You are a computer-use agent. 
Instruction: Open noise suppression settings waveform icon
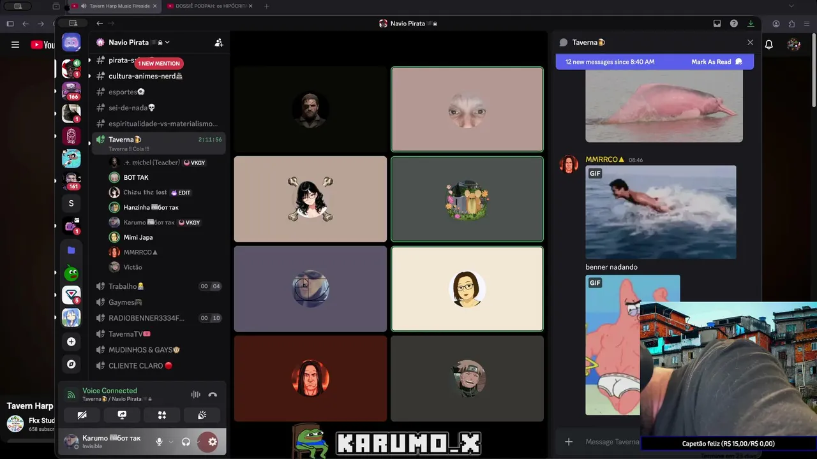195,395
